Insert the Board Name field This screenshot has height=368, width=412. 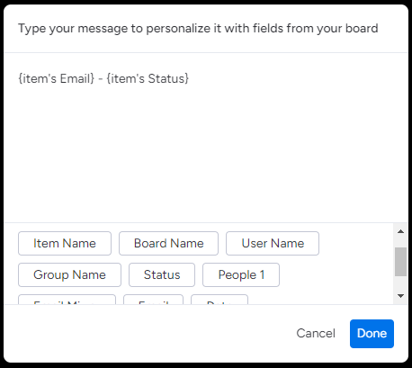pos(168,243)
